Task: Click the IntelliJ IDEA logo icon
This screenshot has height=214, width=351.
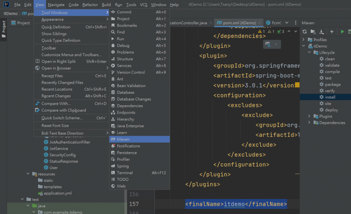Action: (6, 4)
